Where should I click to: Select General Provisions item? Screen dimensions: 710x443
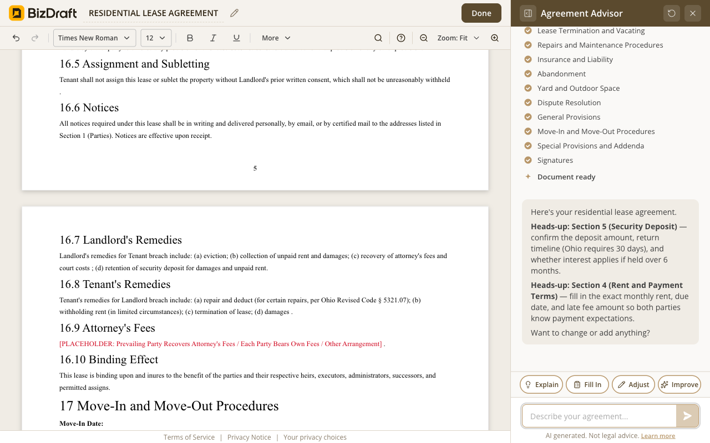pos(569,117)
